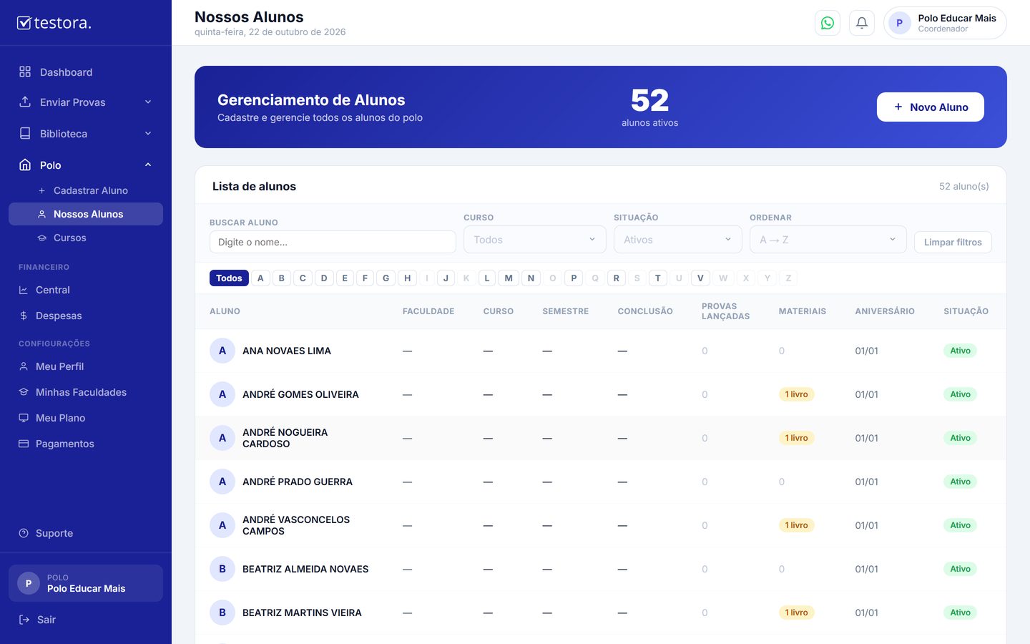Viewport: 1030px width, 644px height.
Task: Filter students by letter M
Action: coord(509,278)
